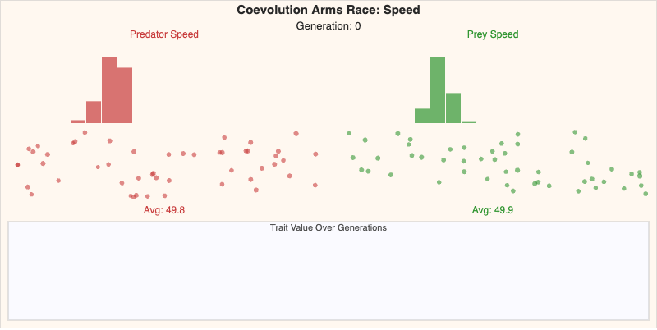Image resolution: width=657 pixels, height=330 pixels.
Task: Click the shortest red predator histogram bar
Action: tap(78, 121)
